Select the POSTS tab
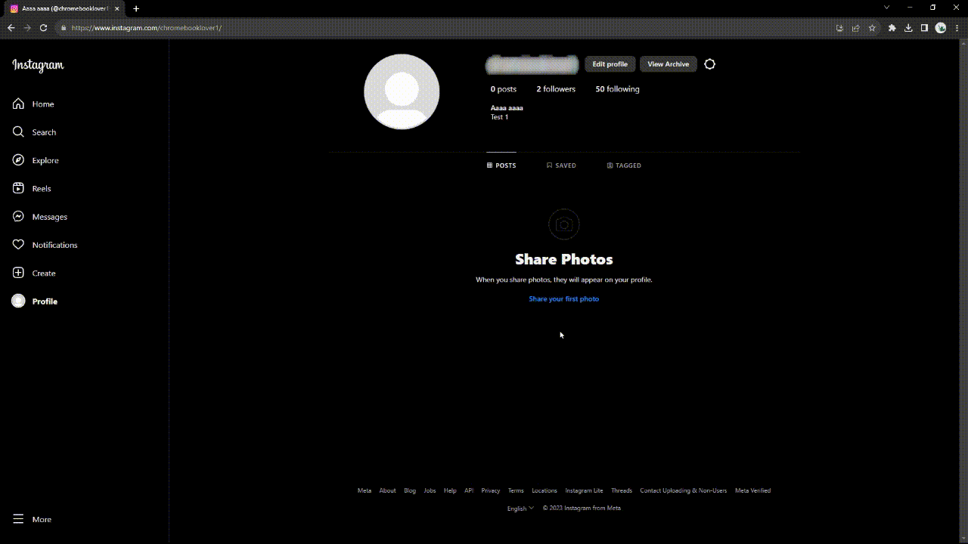Viewport: 968px width, 544px height. coord(501,165)
